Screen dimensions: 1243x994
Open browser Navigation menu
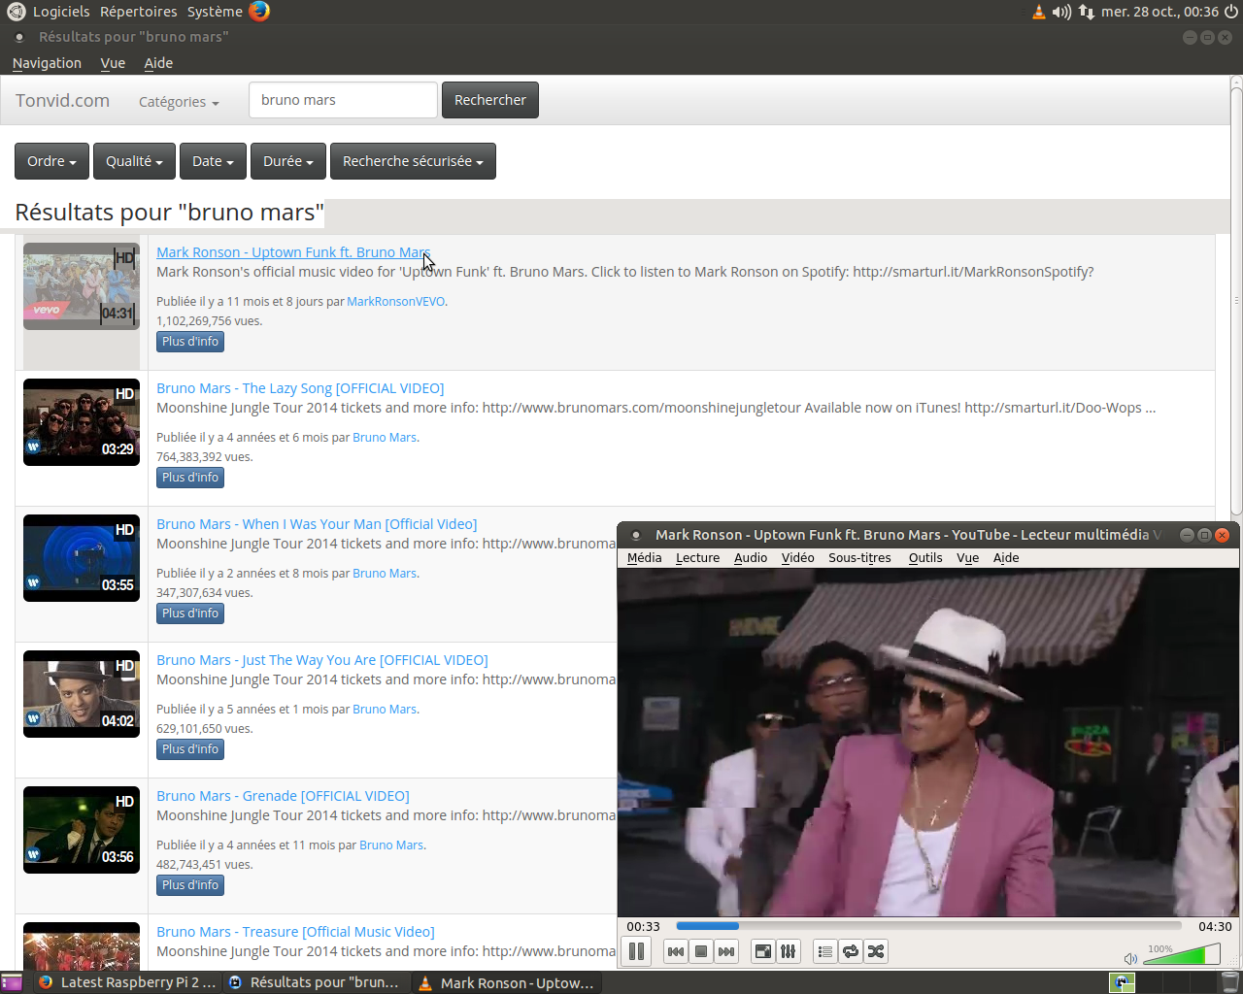click(x=47, y=63)
